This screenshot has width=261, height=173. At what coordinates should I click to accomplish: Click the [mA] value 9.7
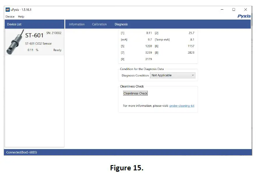(150, 40)
